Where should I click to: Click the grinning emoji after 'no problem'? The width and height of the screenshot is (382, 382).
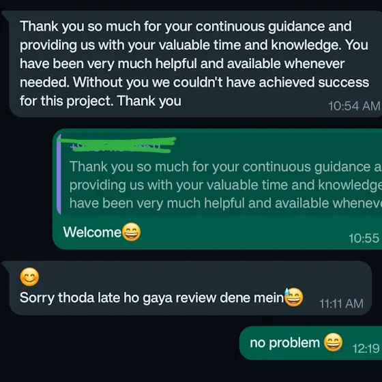pyautogui.click(x=333, y=342)
